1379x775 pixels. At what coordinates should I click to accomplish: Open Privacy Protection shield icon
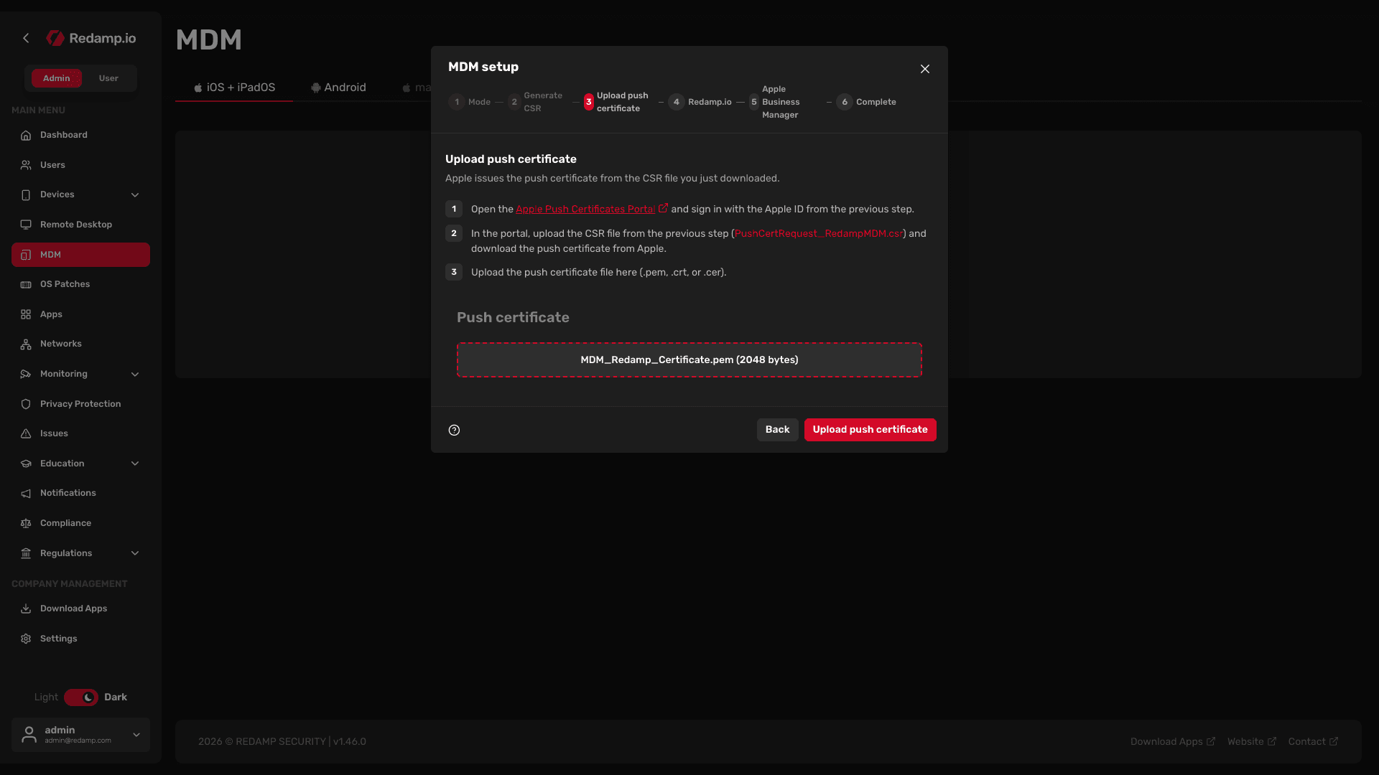(26, 404)
